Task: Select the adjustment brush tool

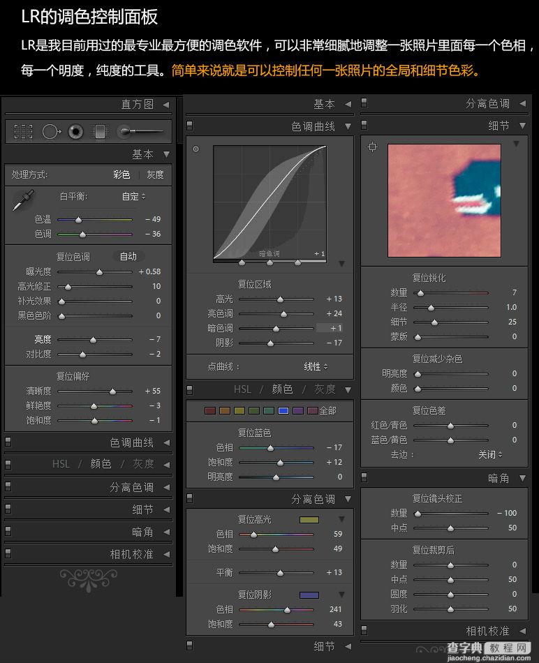Action: pos(140,131)
